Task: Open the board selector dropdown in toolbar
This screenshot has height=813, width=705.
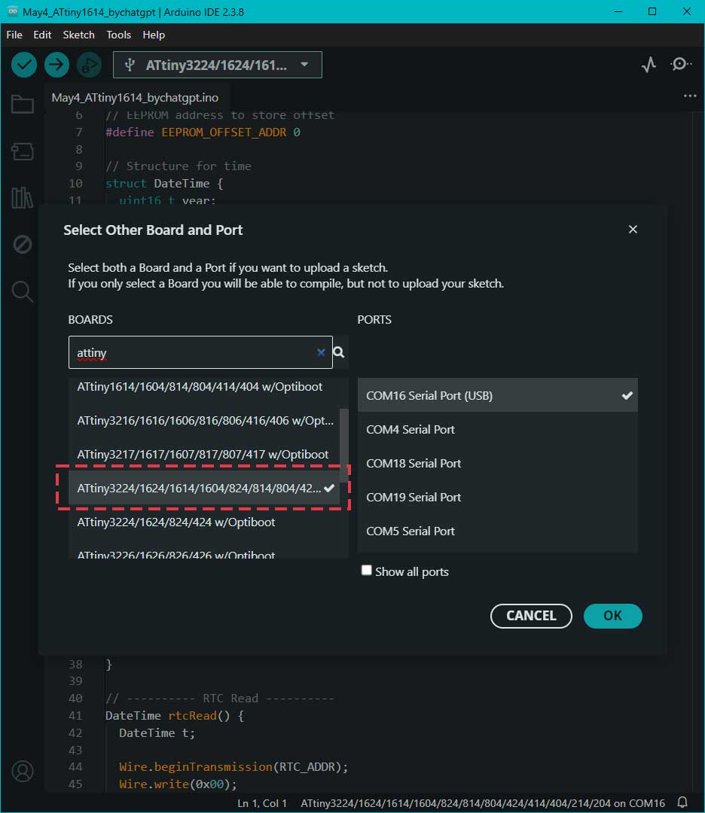Action: (x=218, y=65)
